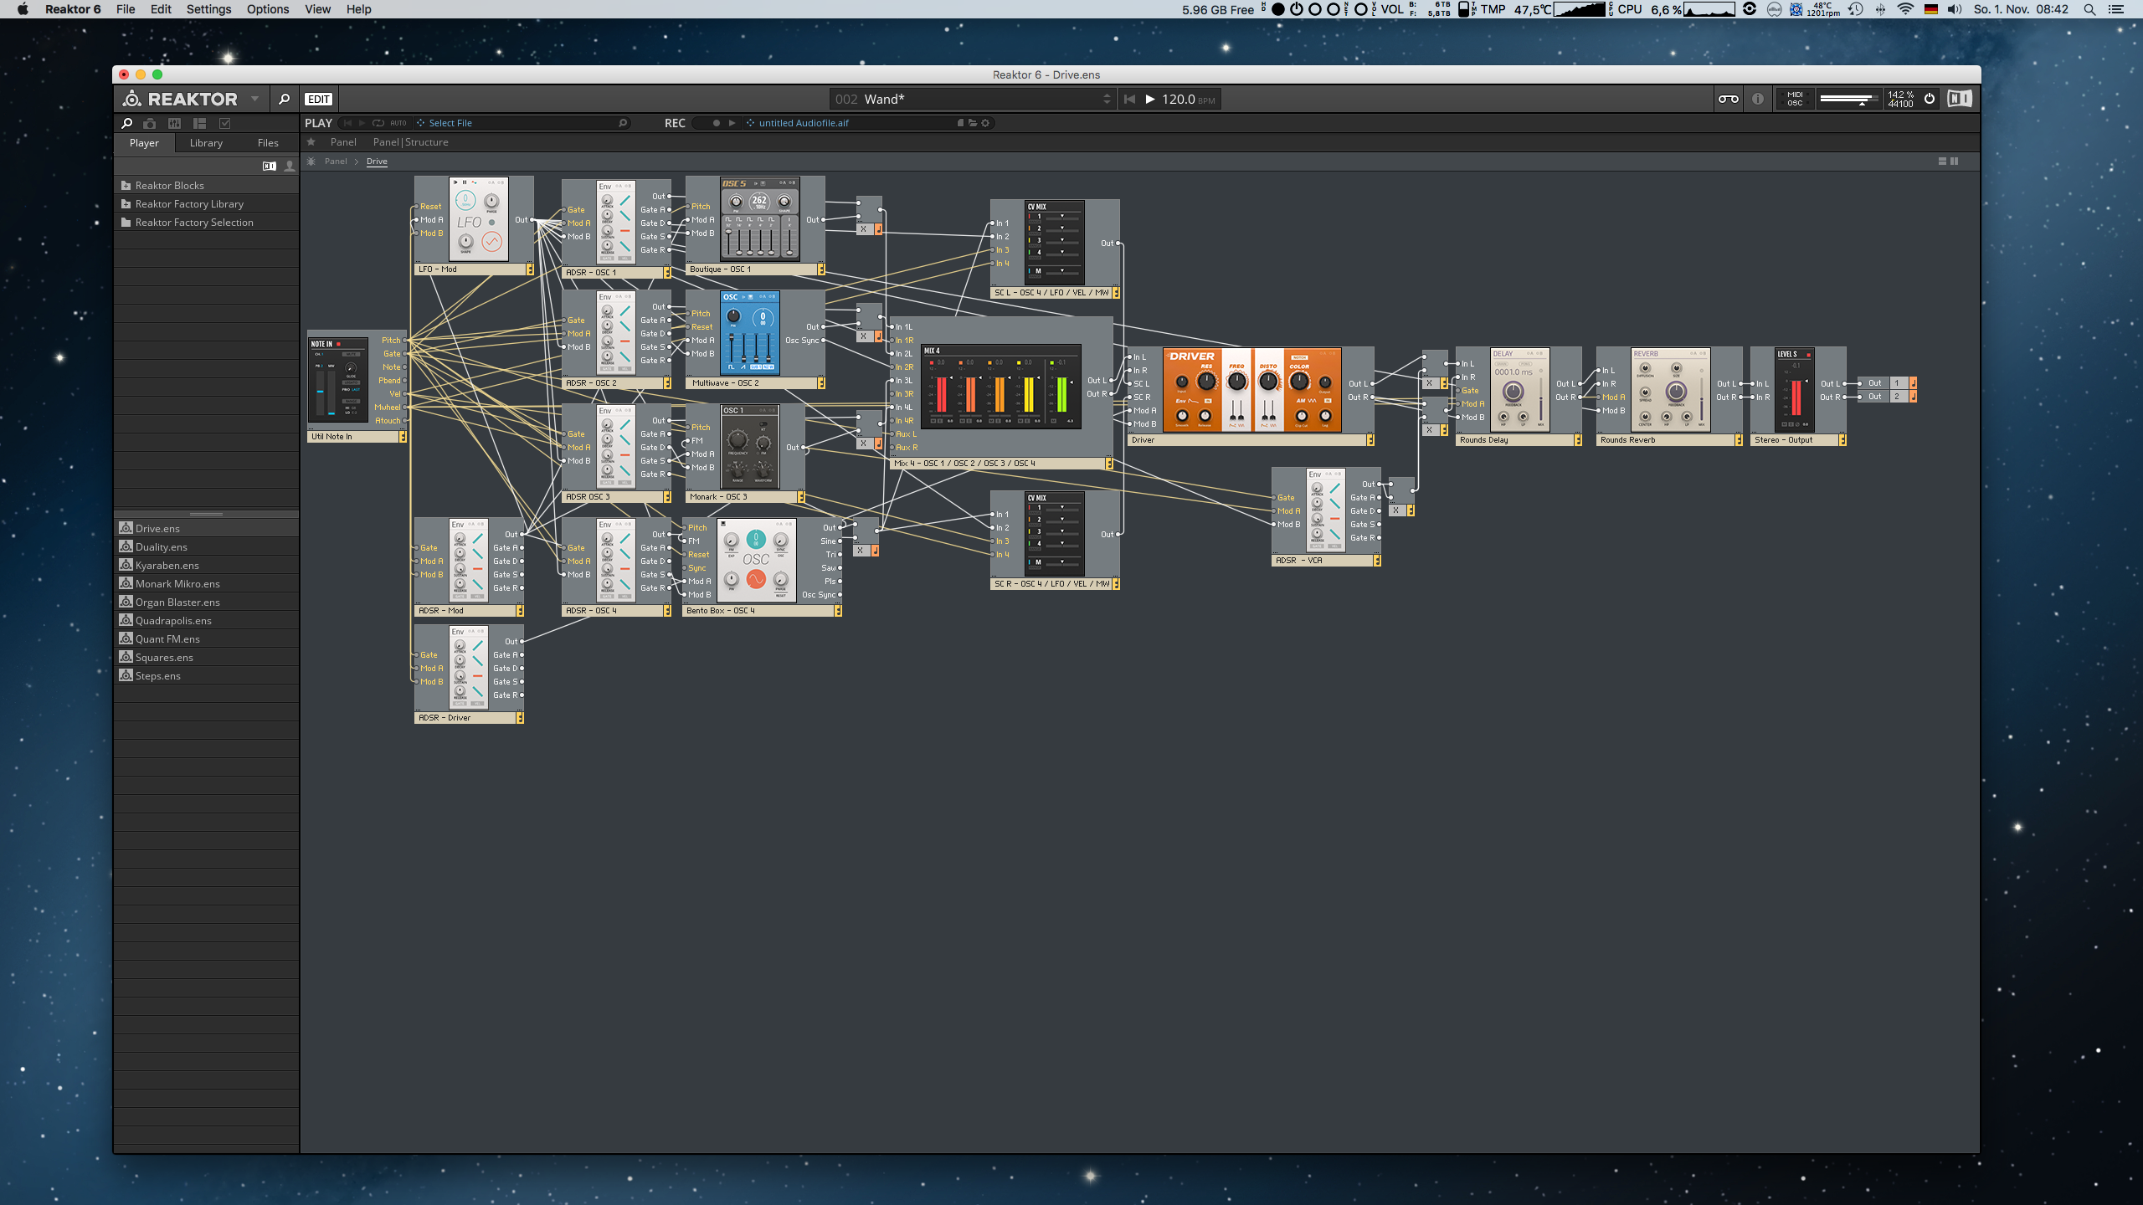Screen dimensions: 2143x1205
Task: Toggle the audio engine power button
Action: 1930,99
